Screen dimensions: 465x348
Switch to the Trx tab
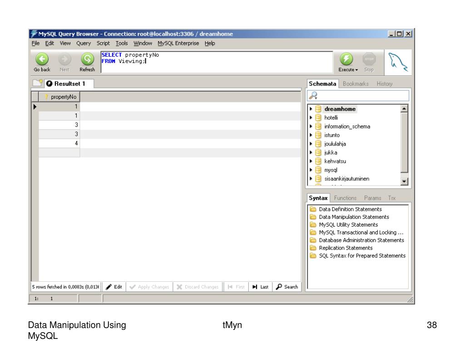[x=391, y=198]
